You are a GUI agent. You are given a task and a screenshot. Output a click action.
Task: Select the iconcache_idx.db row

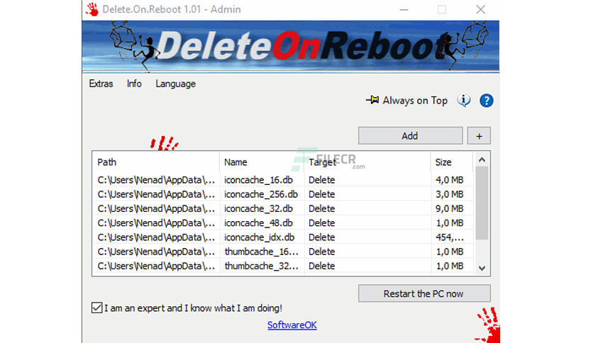tap(284, 237)
